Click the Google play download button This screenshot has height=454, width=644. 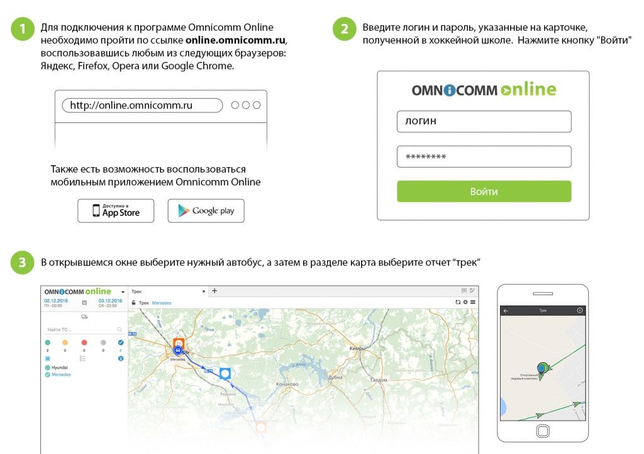(206, 211)
